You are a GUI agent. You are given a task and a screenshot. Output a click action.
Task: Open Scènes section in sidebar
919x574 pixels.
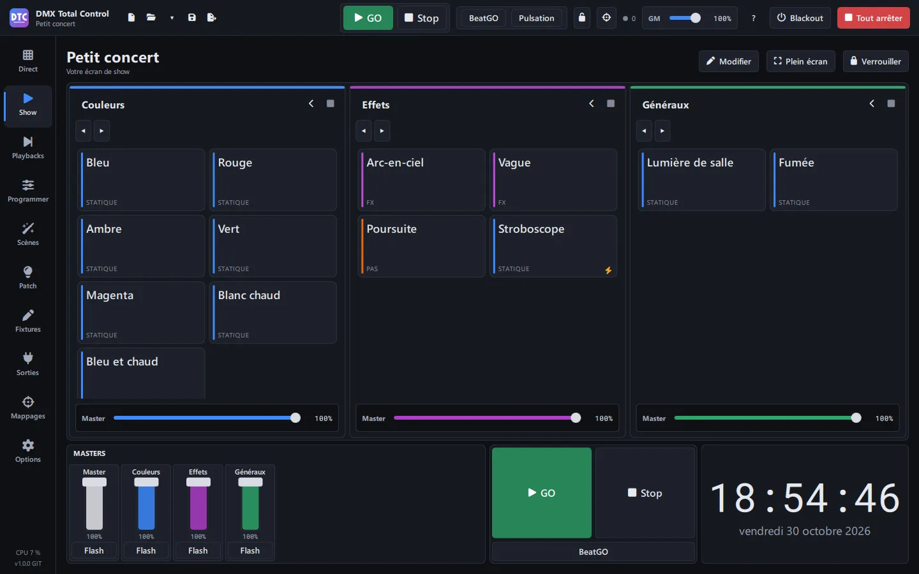click(x=28, y=235)
